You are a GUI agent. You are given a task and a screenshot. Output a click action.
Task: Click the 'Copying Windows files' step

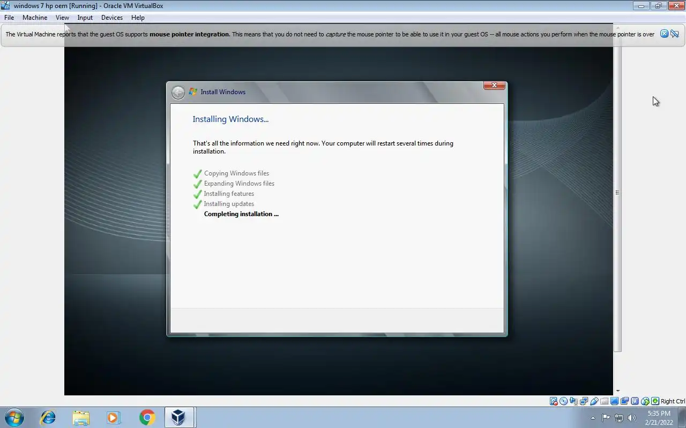236,173
